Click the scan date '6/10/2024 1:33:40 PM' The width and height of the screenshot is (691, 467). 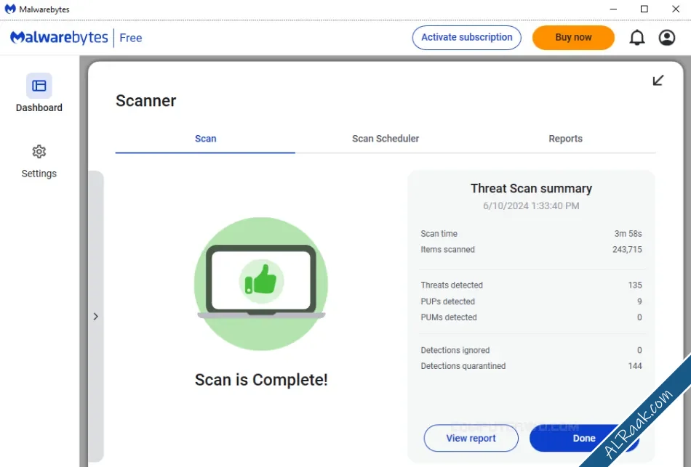pyautogui.click(x=531, y=206)
